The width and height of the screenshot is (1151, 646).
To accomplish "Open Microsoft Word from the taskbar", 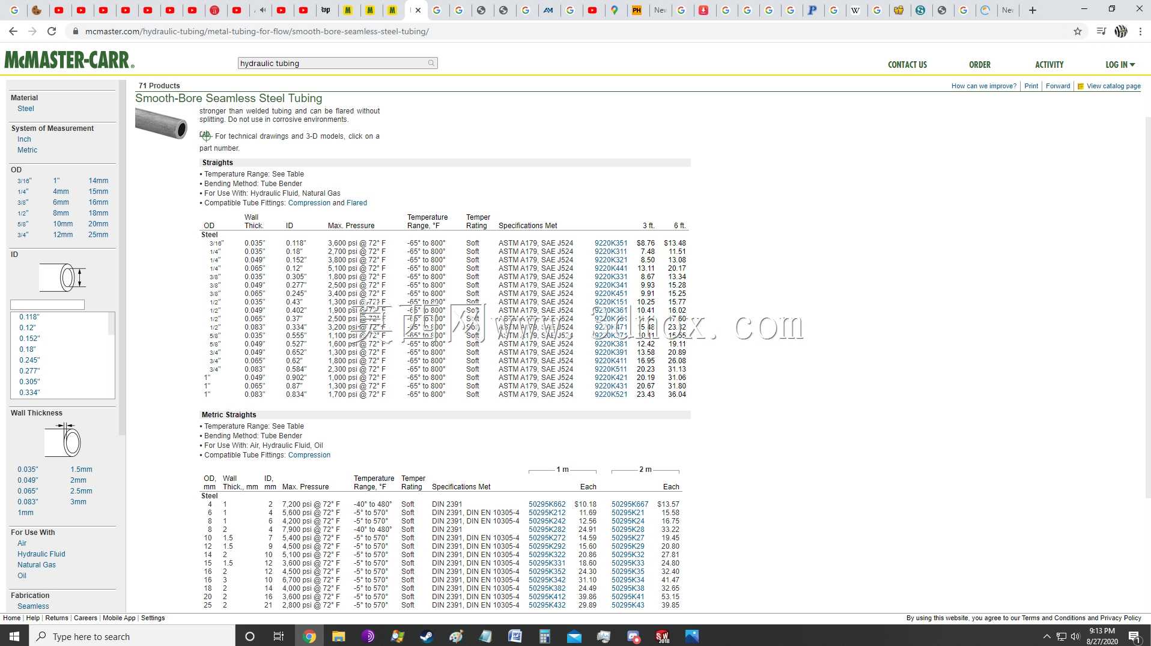I will (515, 636).
